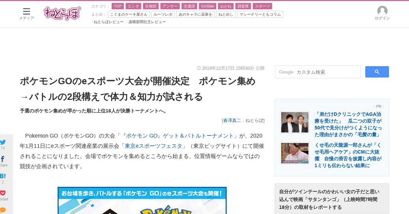Image resolution: width=409 pixels, height=214 pixels.
Task: Click the Google search magnifier button
Action: [377, 72]
